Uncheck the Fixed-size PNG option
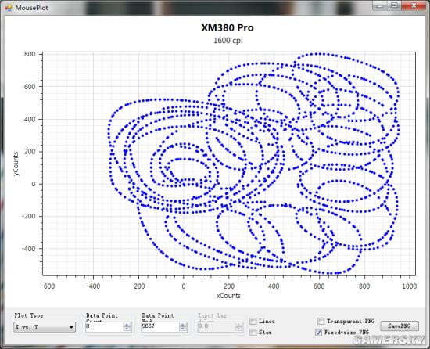This screenshot has height=349, width=430. point(319,333)
